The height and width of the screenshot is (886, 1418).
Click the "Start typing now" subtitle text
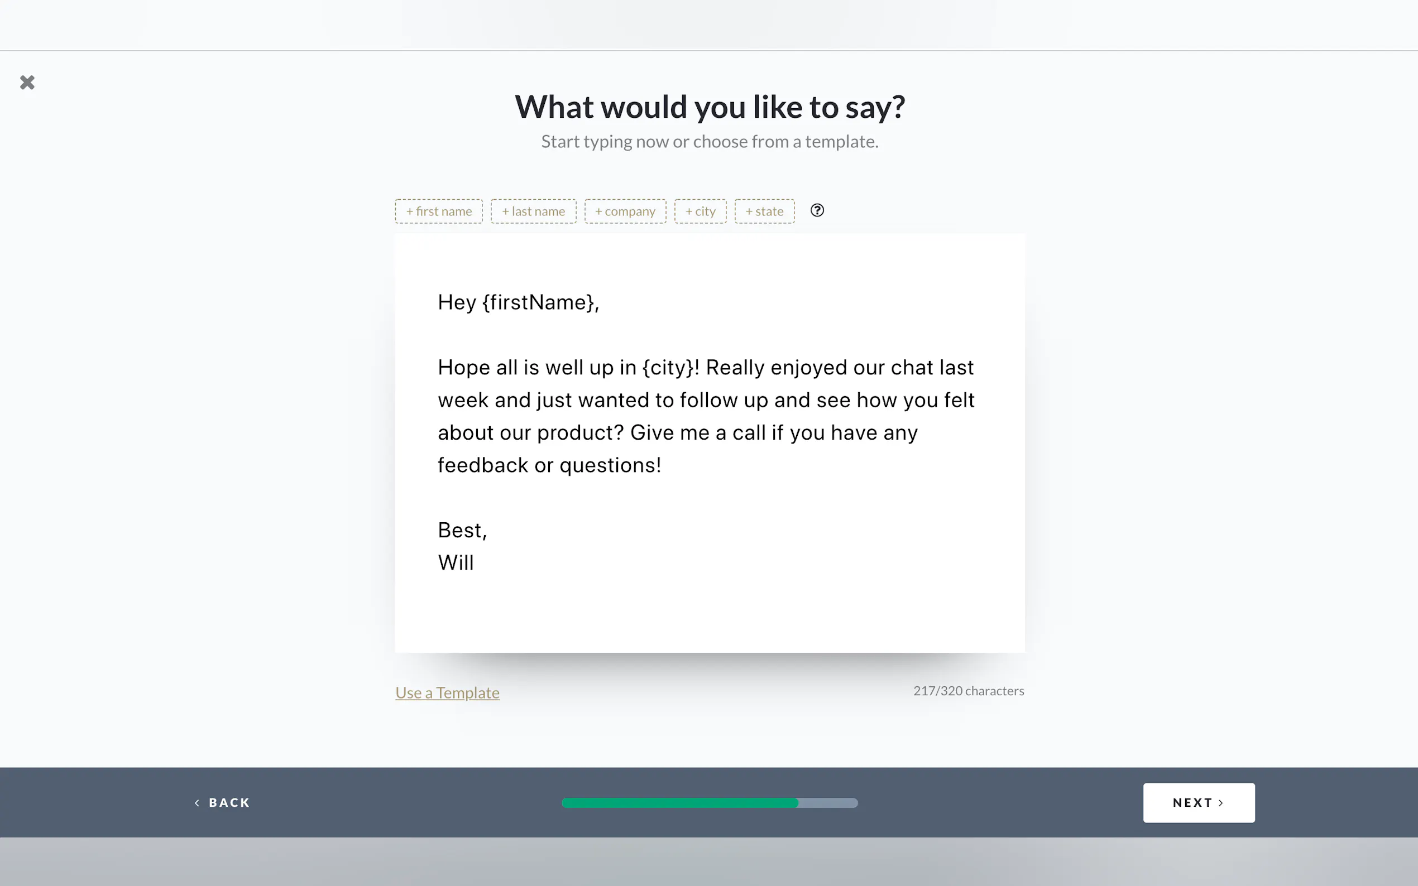coord(710,141)
